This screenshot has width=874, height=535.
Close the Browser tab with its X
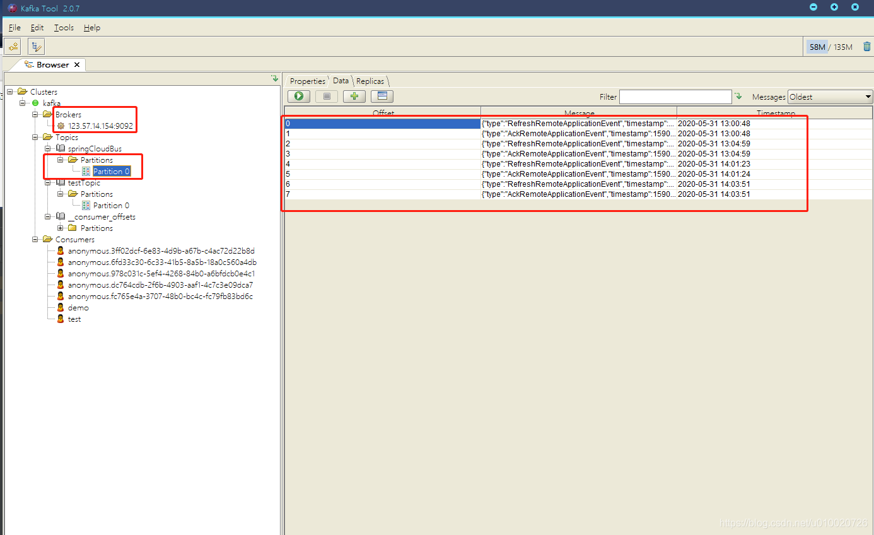(77, 65)
